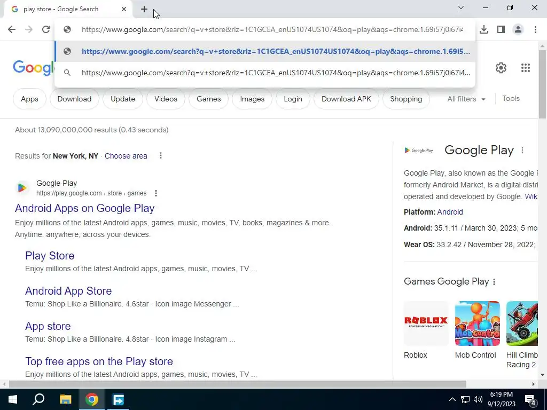Switch to Images results
Image resolution: width=547 pixels, height=410 pixels.
pyautogui.click(x=252, y=99)
